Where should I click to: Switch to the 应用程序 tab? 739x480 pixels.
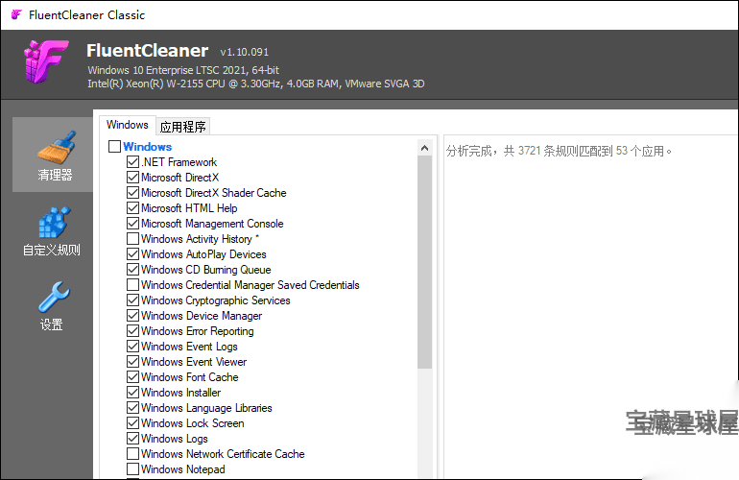click(183, 127)
